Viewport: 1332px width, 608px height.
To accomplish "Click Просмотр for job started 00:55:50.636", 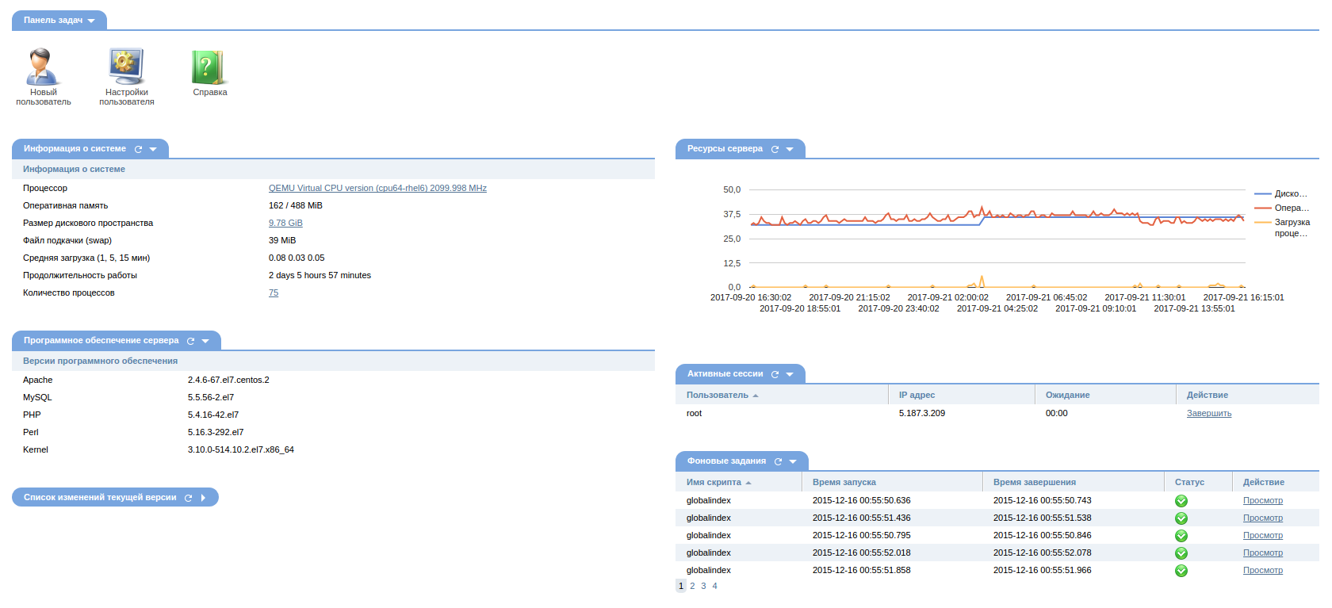I will [x=1263, y=501].
